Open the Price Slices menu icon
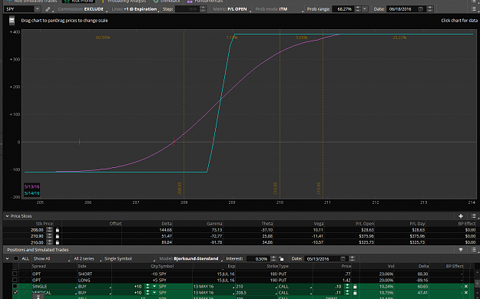The width and height of the screenshot is (480, 299). [474, 216]
